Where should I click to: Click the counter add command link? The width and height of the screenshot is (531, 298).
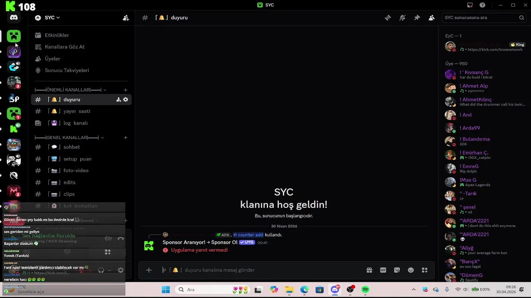pyautogui.click(x=248, y=235)
